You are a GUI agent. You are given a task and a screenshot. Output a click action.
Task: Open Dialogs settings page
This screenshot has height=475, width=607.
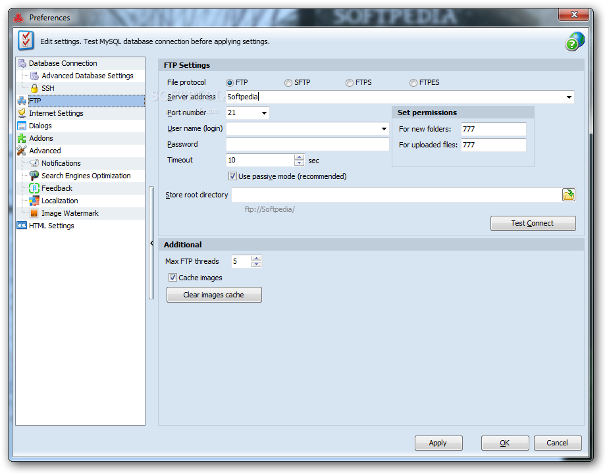coord(40,126)
